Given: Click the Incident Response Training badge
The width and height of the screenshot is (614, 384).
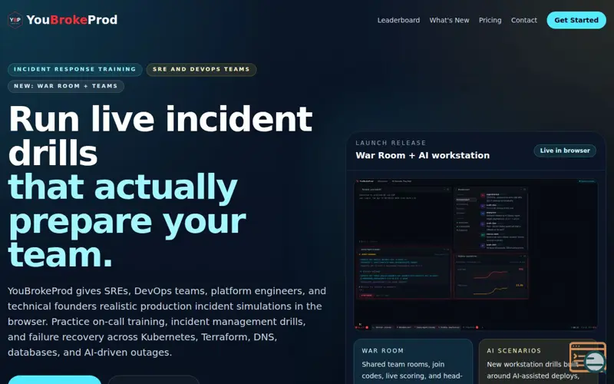Looking at the screenshot, I should [74, 69].
